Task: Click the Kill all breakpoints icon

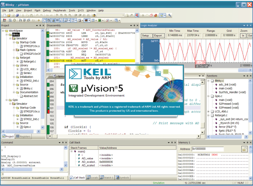Action: pyautogui.click(x=156, y=15)
